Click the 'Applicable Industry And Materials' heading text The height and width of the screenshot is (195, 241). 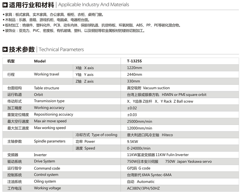point(94,5)
